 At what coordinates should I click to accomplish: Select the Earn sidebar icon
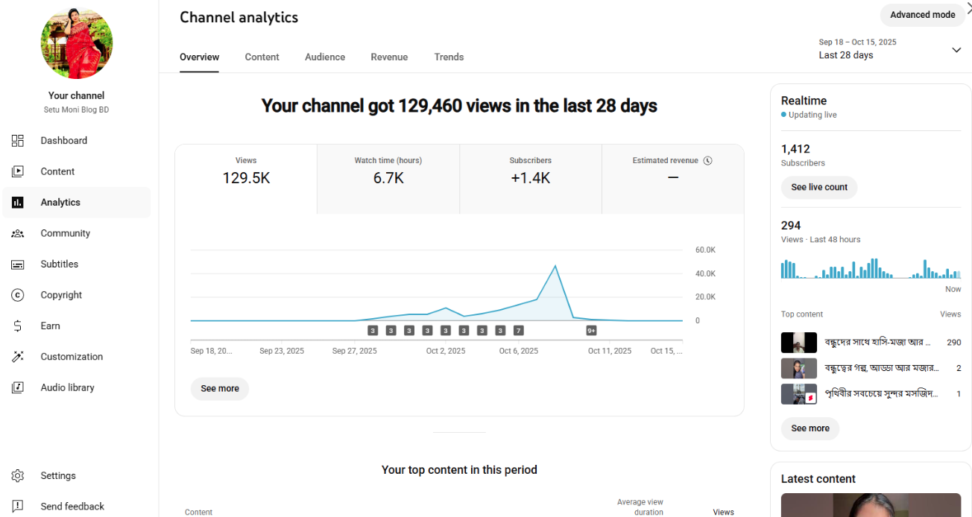pyautogui.click(x=17, y=326)
